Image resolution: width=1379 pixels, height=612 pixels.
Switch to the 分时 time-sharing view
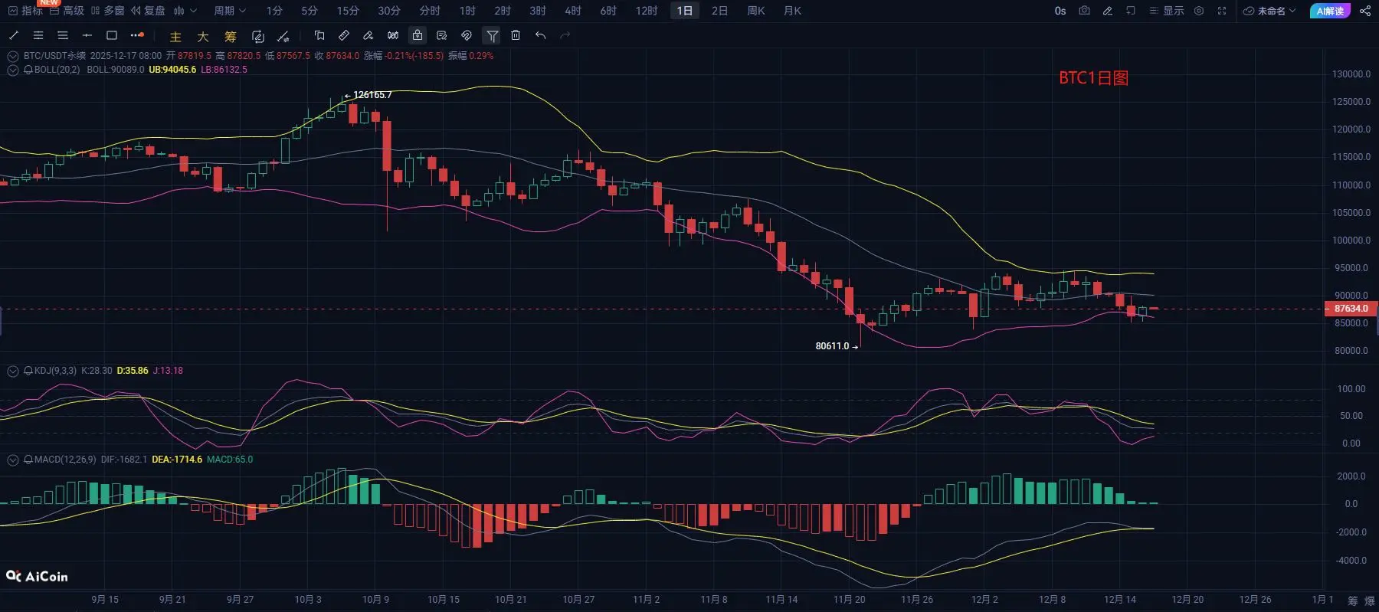click(430, 11)
